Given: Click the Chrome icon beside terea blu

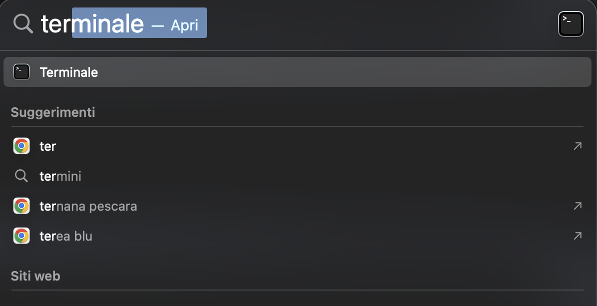Looking at the screenshot, I should 21,236.
